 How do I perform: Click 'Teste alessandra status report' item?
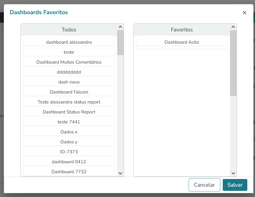pyautogui.click(x=69, y=102)
